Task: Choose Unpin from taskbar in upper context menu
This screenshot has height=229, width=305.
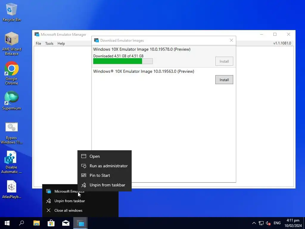Action: click(105, 185)
